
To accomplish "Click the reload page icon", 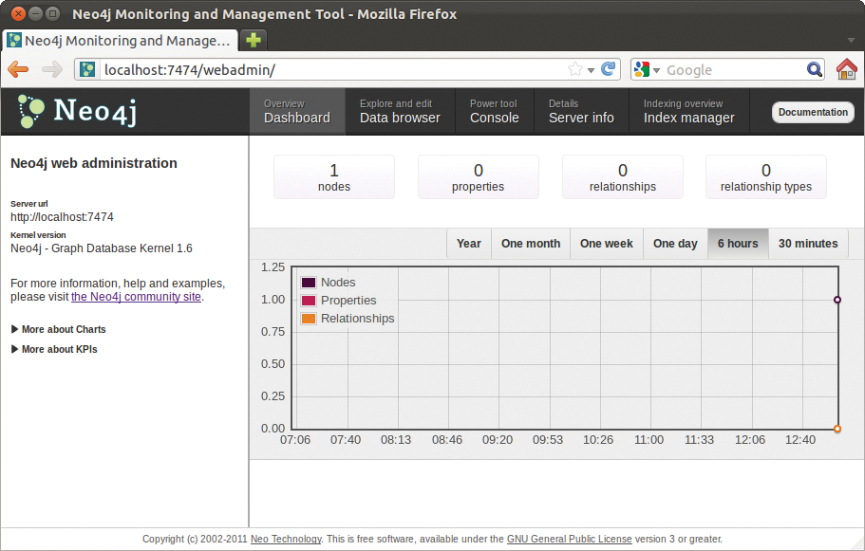I will [608, 69].
